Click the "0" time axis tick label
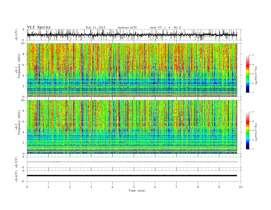271x210 pixels. 27,187
